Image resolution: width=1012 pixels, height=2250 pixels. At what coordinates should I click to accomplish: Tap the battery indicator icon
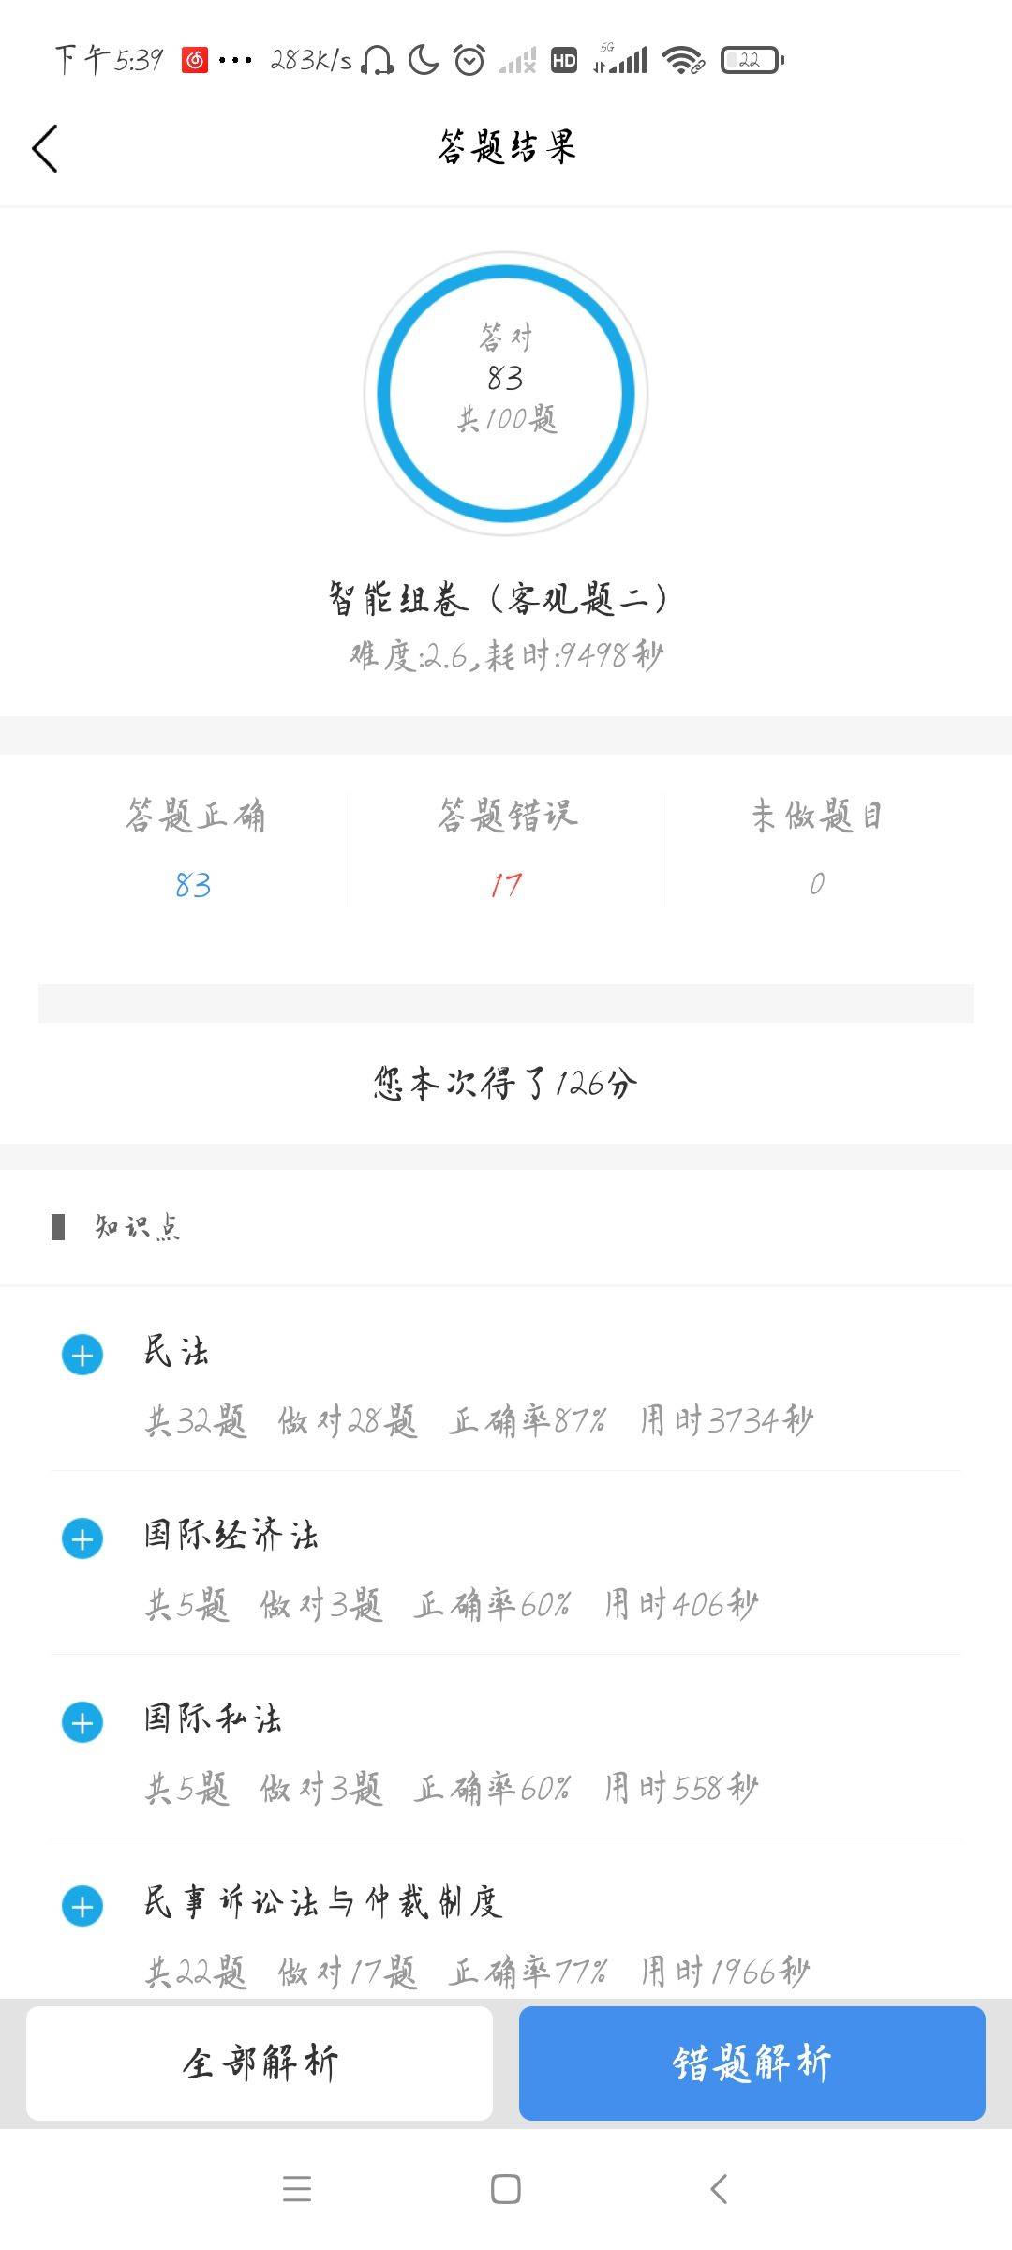[x=752, y=61]
